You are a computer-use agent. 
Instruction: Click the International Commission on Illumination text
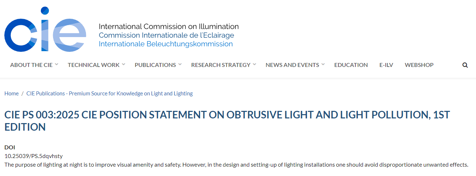click(169, 26)
